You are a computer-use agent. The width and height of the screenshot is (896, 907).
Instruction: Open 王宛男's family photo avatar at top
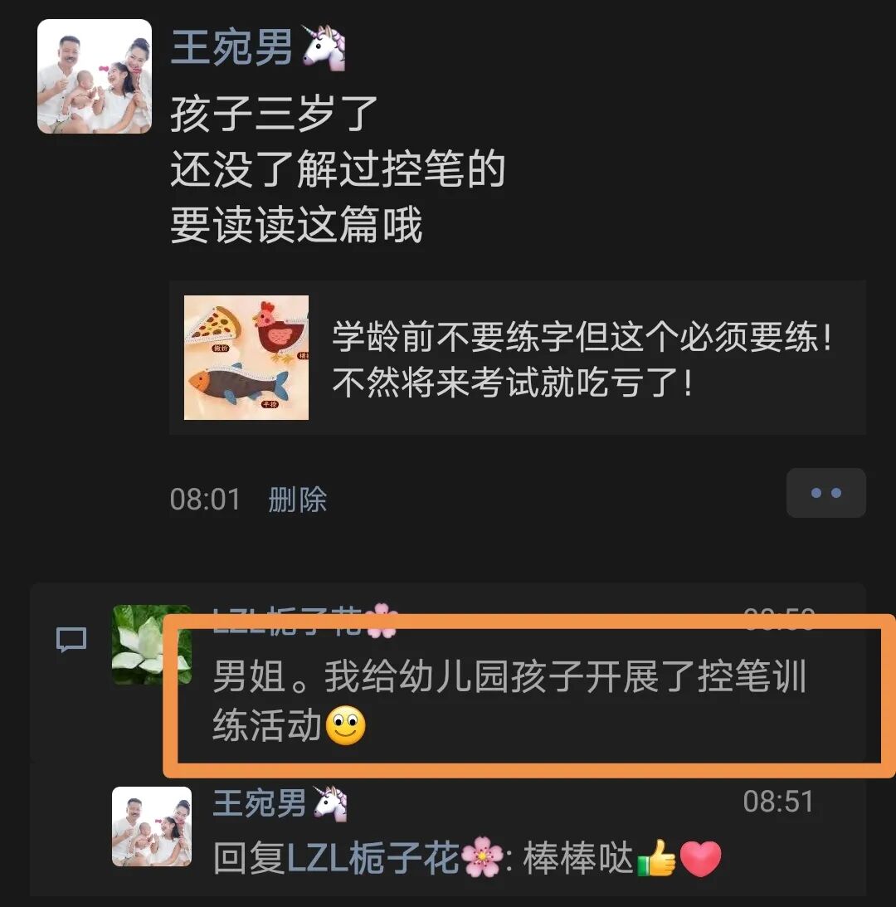tap(95, 76)
